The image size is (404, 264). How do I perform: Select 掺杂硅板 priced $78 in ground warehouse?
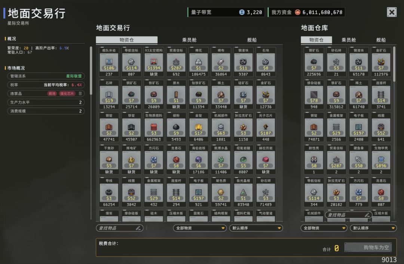point(314,95)
